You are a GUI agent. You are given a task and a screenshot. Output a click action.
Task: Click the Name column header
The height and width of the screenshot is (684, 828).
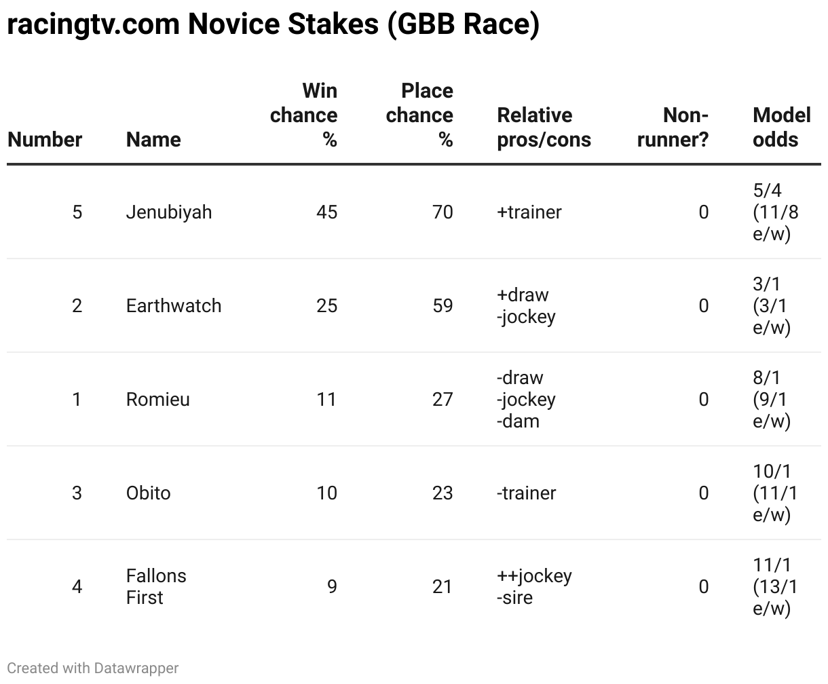tap(153, 139)
